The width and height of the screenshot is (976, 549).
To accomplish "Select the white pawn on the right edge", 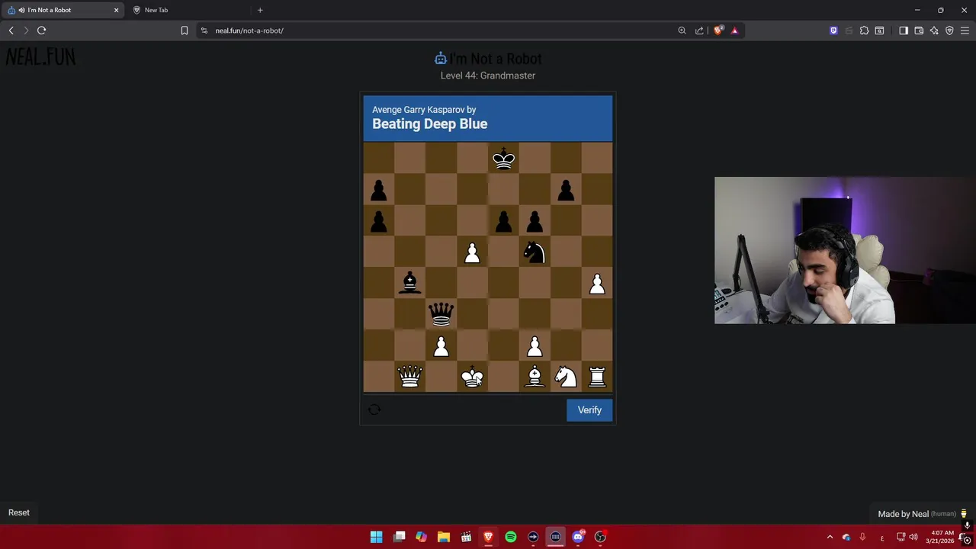I will [597, 284].
